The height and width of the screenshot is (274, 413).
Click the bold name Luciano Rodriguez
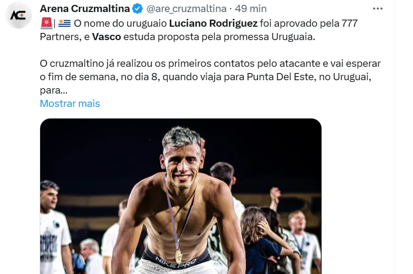(213, 23)
